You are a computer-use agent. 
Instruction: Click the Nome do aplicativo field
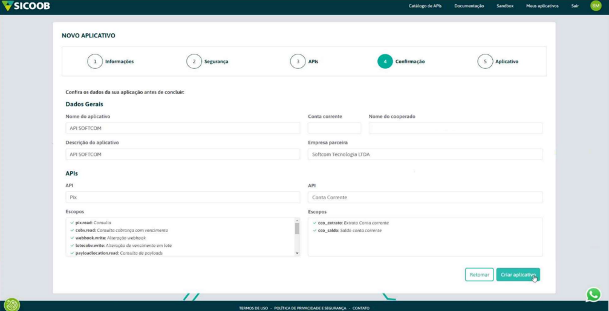[x=183, y=128]
